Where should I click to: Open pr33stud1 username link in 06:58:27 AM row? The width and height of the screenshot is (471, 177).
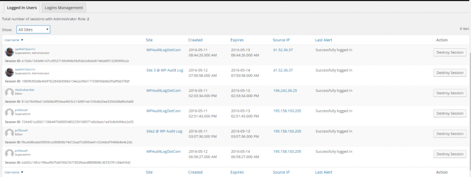click(22, 151)
